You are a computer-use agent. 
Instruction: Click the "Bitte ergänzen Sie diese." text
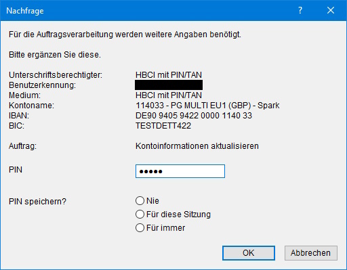pyautogui.click(x=55, y=55)
